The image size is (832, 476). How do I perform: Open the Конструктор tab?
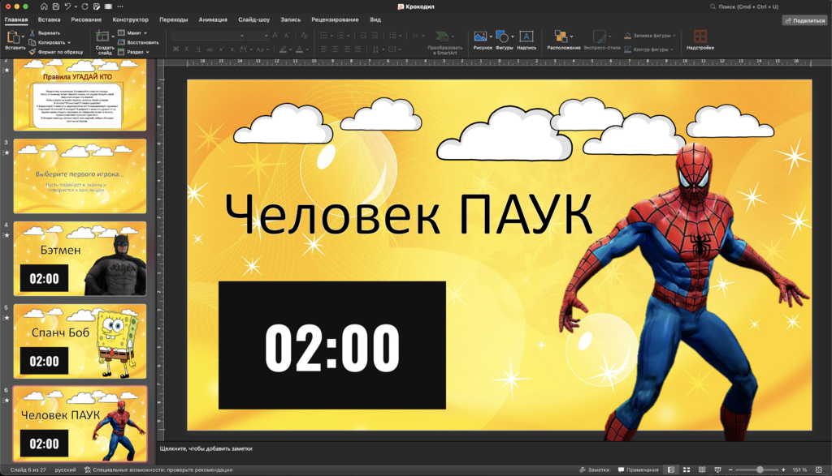[x=131, y=19]
